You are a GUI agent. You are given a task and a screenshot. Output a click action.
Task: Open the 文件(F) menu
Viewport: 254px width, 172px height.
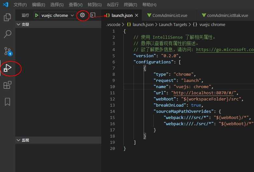click(20, 5)
